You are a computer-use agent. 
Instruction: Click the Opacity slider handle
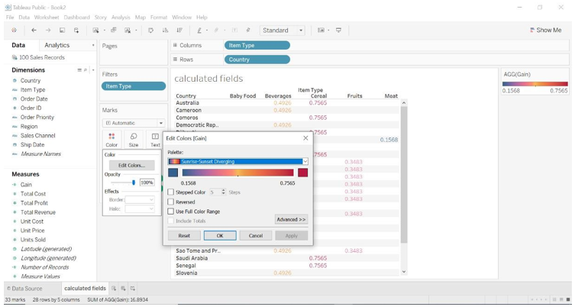(134, 183)
